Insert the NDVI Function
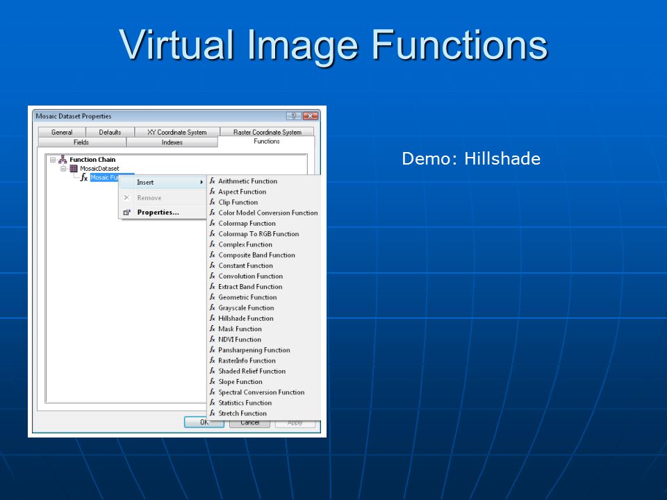 pyautogui.click(x=264, y=340)
